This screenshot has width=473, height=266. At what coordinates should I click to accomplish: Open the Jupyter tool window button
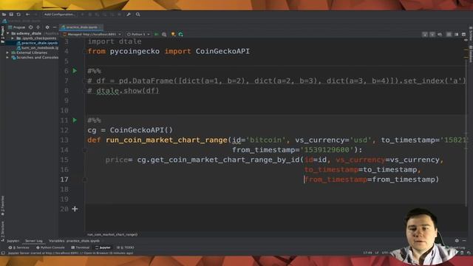[x=103, y=248]
